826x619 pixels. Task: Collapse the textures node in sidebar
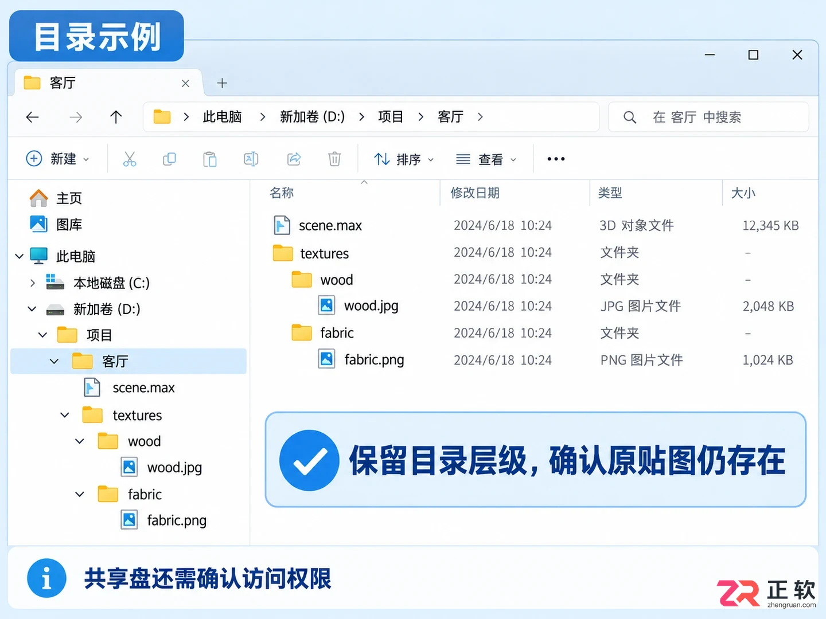(65, 415)
